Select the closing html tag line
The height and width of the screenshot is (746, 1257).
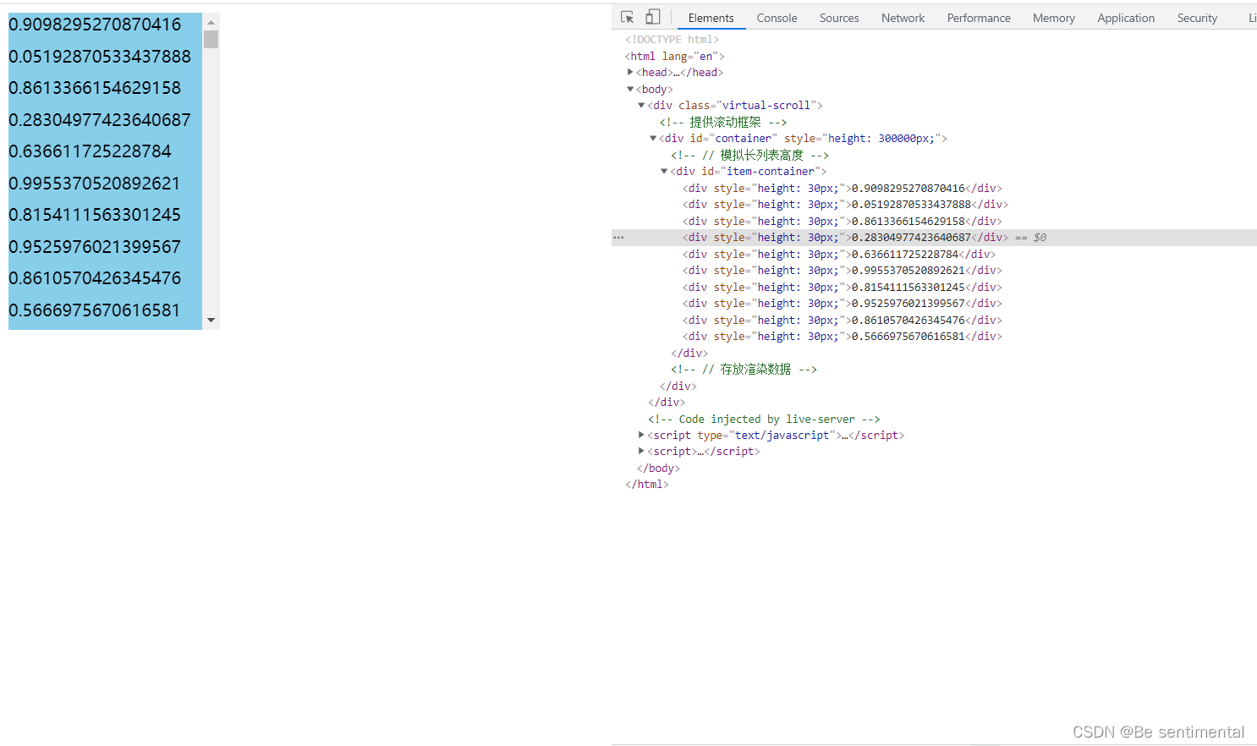pyautogui.click(x=646, y=484)
